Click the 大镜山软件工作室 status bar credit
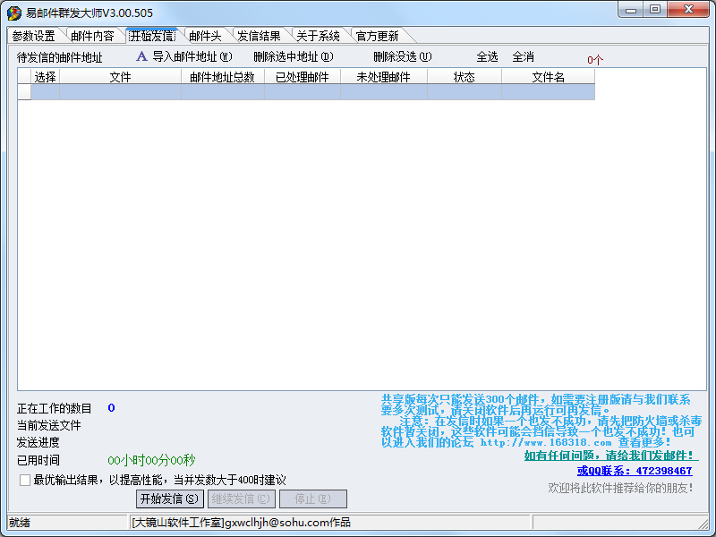This screenshot has height=537, width=716. (x=241, y=523)
